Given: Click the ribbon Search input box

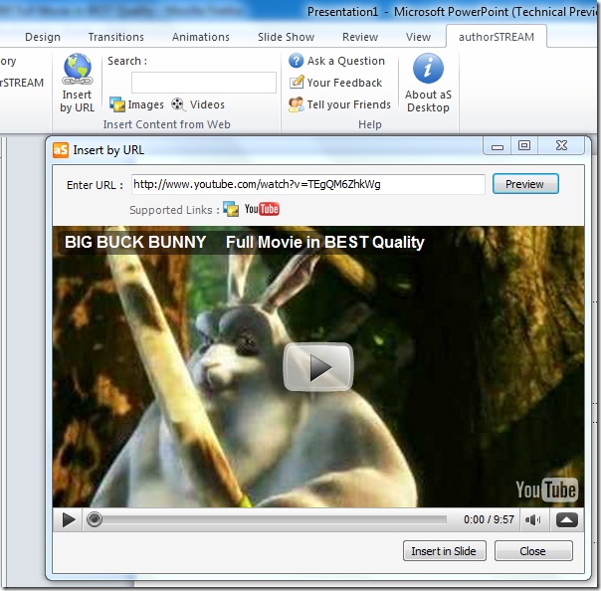Looking at the screenshot, I should coord(204,83).
